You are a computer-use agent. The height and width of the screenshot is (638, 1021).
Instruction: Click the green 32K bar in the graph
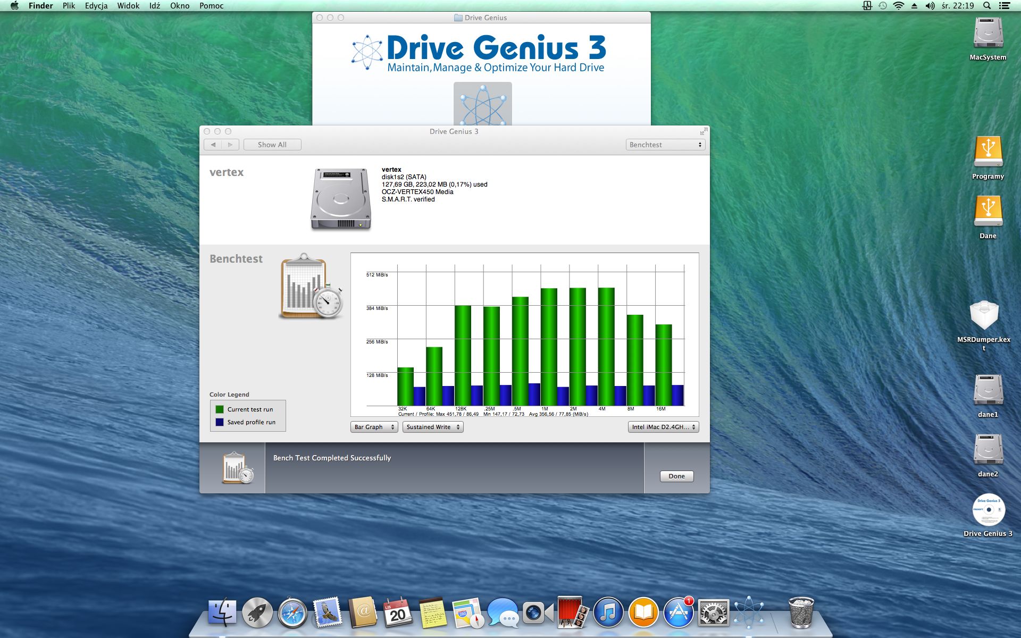click(x=405, y=387)
